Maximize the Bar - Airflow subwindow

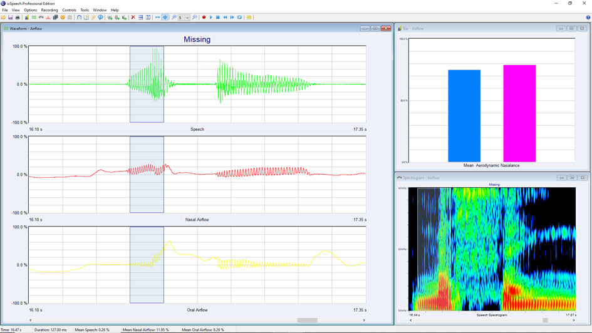571,28
